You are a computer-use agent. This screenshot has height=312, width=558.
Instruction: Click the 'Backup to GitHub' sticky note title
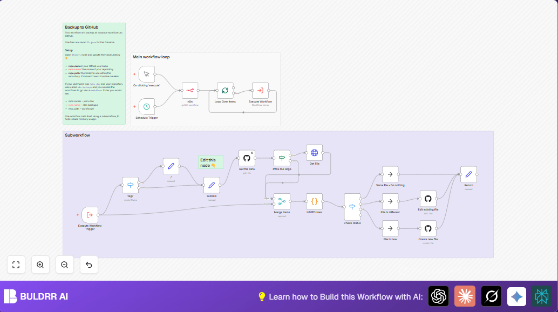(x=81, y=27)
